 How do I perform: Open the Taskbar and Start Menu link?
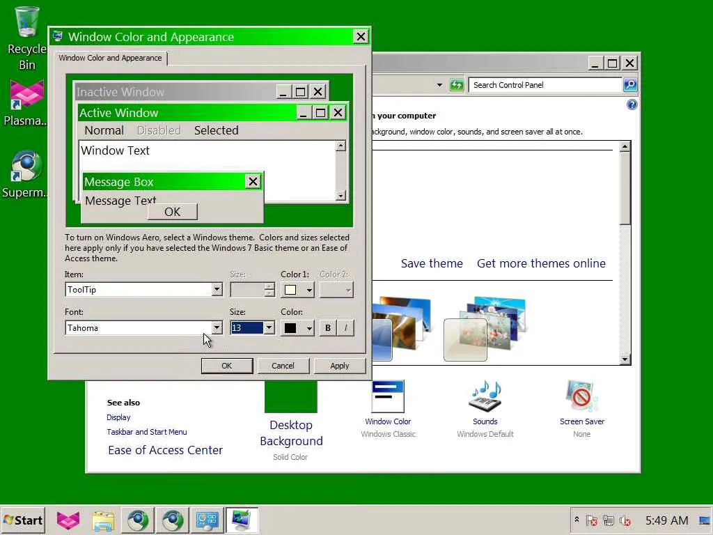point(146,432)
